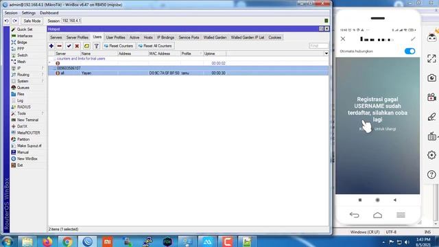Click Make Supout.rif in sidebar
The image size is (439, 247).
tap(29, 145)
